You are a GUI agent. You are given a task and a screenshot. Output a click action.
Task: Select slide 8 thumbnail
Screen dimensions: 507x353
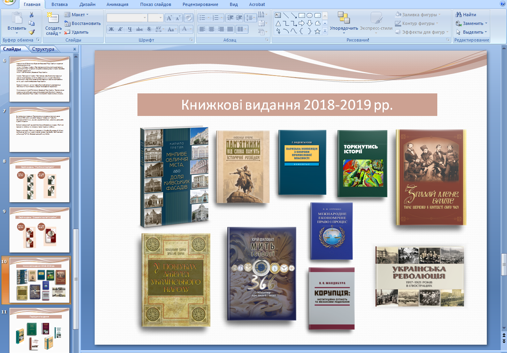coord(39,179)
